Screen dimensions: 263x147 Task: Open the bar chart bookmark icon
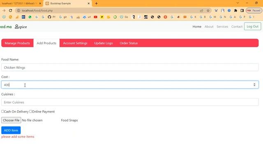[x=17, y=17]
